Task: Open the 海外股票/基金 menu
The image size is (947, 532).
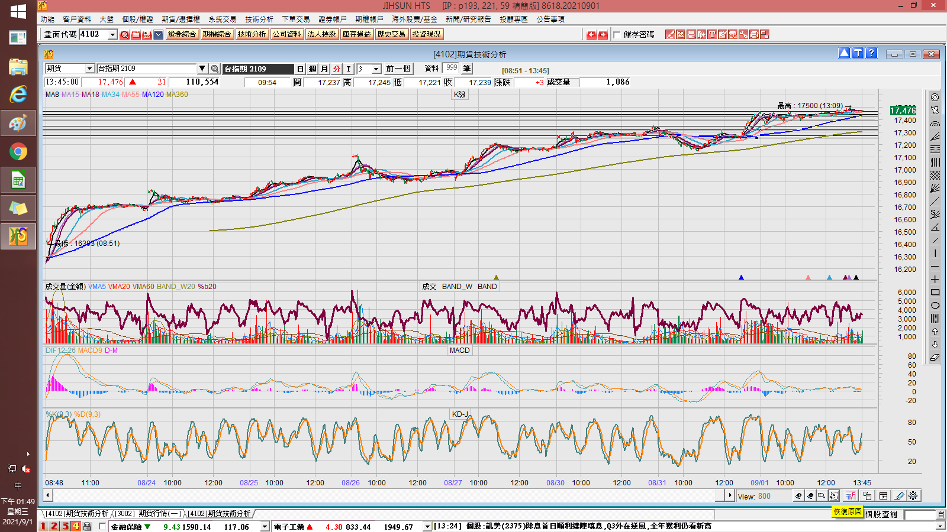Action: click(x=414, y=19)
